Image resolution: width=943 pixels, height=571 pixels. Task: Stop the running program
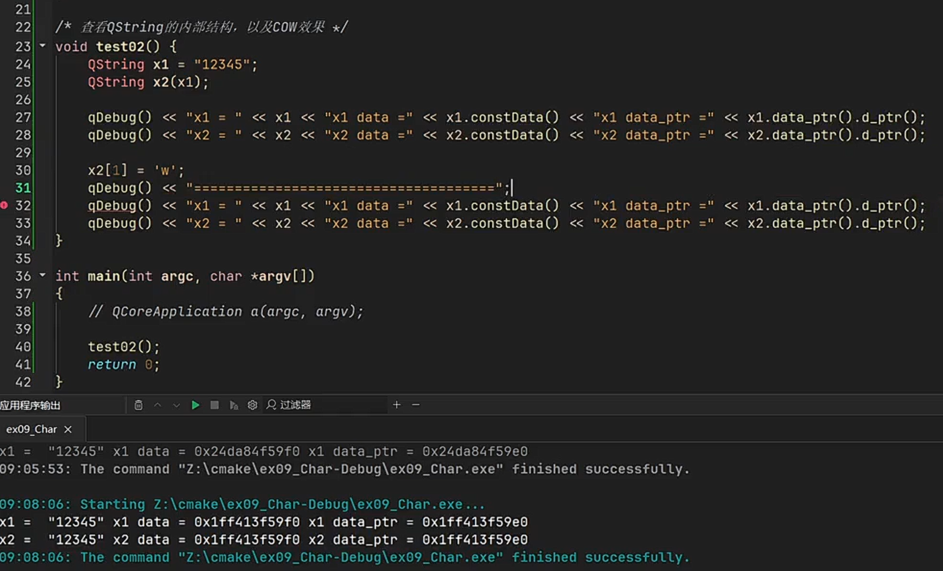tap(214, 405)
